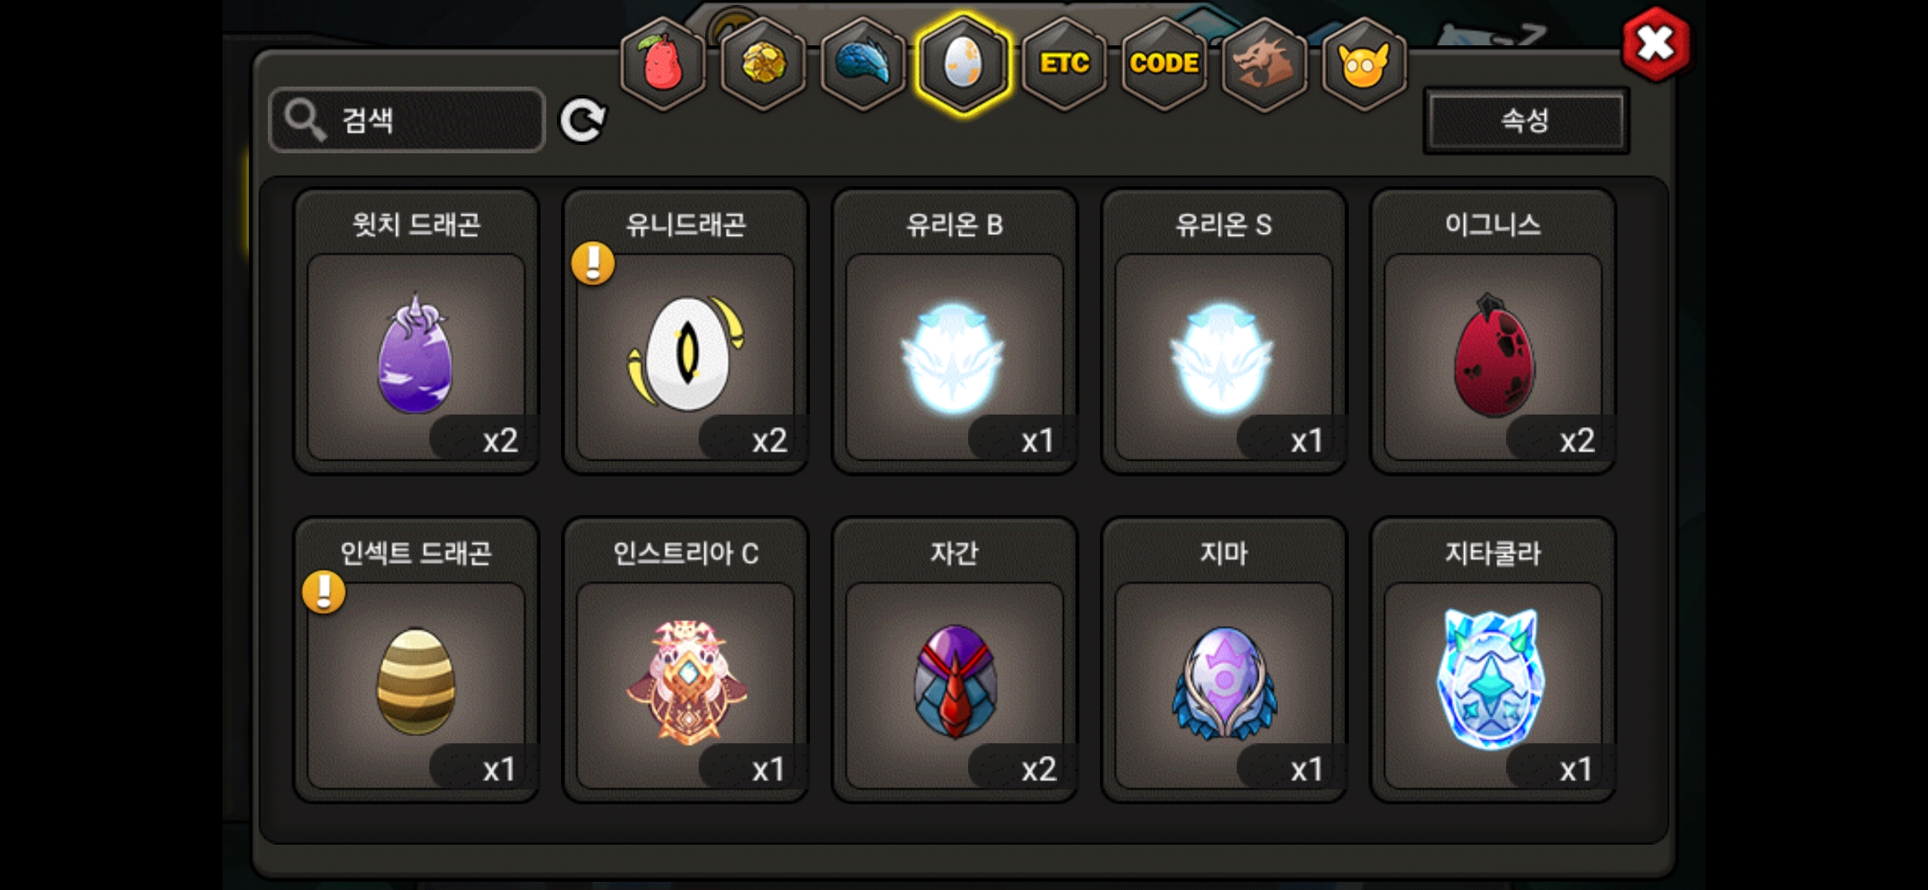Click the exclamation badge on 유니드래곤
The image size is (1928, 890).
pos(592,264)
